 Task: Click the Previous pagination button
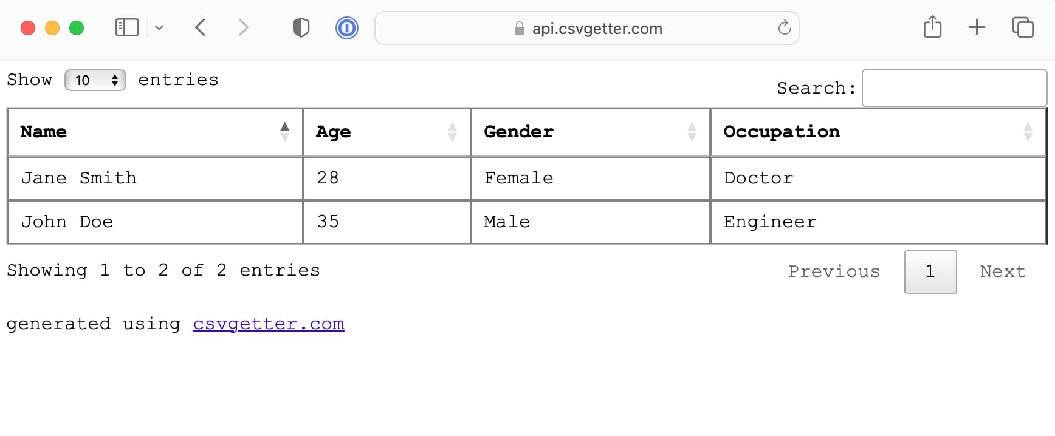pos(834,271)
